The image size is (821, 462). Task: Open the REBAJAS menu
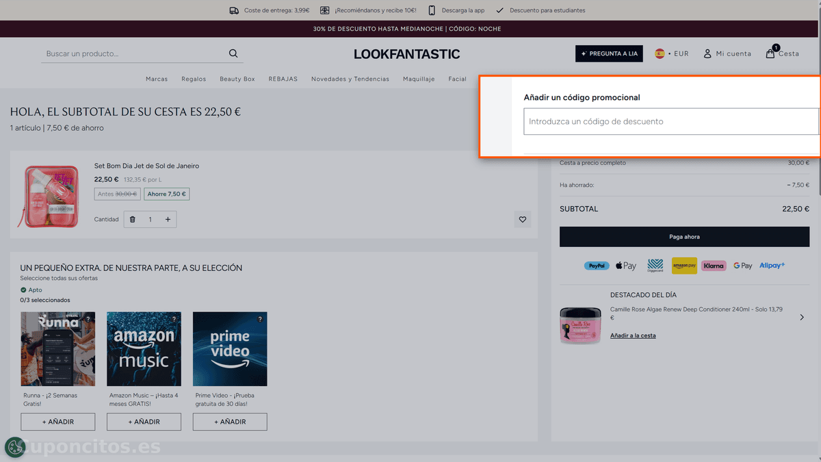283,79
